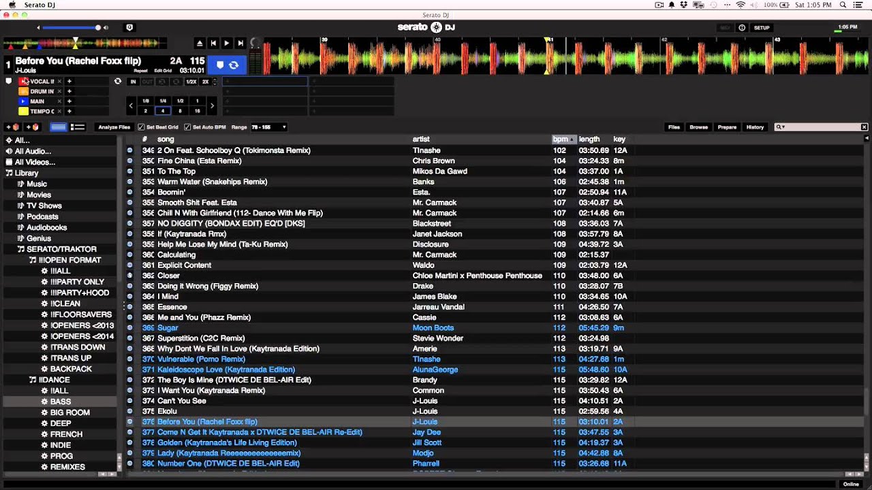Add a new crate
The width and height of the screenshot is (872, 490).
coord(12,127)
